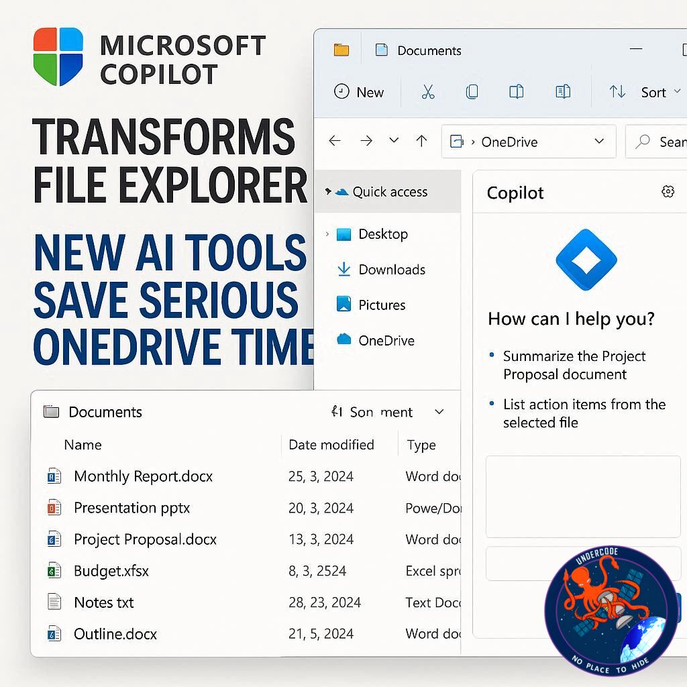Click the large Copilot response text box
Image resolution: width=687 pixels, height=687 pixels.
tap(583, 496)
